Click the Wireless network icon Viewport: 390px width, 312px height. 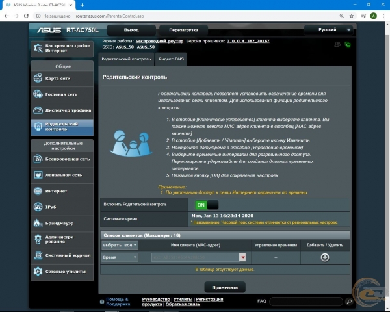(38, 159)
